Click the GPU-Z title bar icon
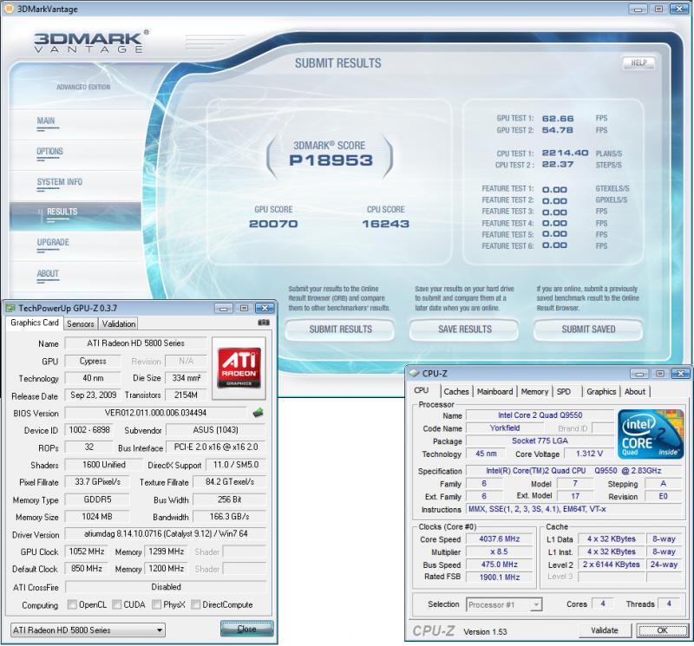This screenshot has width=694, height=646. (10, 308)
